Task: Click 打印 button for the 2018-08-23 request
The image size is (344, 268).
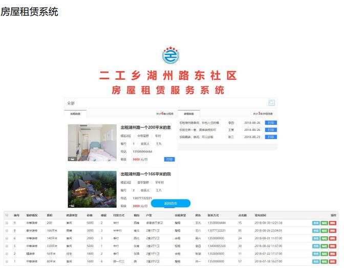Action: point(271,137)
